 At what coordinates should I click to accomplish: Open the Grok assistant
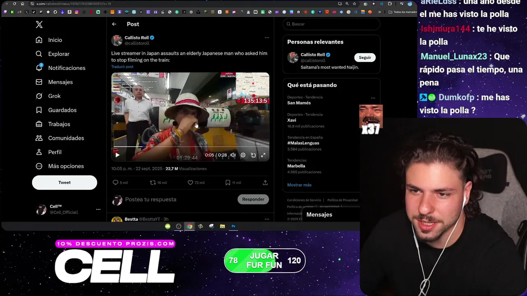pyautogui.click(x=48, y=96)
